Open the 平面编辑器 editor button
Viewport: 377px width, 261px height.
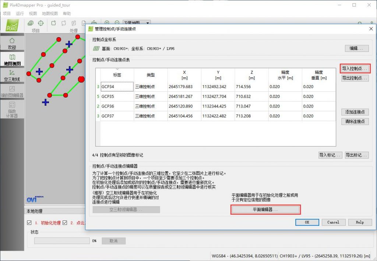tap(265, 209)
